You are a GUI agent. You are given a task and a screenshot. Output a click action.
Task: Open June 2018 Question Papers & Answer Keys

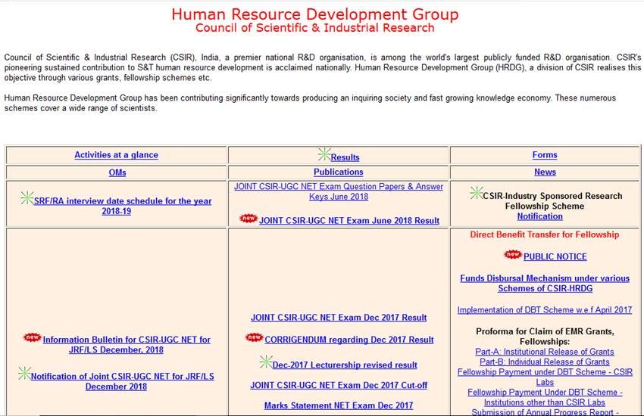[x=339, y=191]
